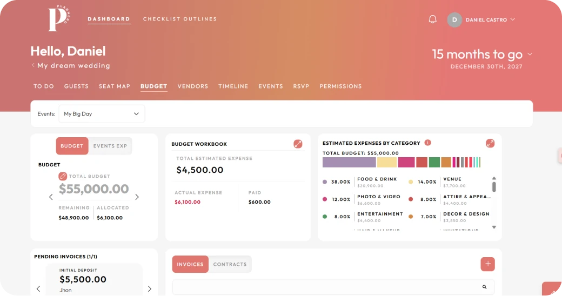Click the $48,900.00 remaining value

[x=73, y=218]
